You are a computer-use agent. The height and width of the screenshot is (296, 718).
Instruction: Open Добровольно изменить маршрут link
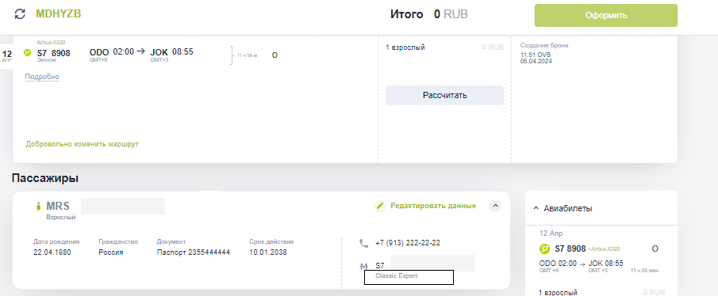(x=82, y=144)
